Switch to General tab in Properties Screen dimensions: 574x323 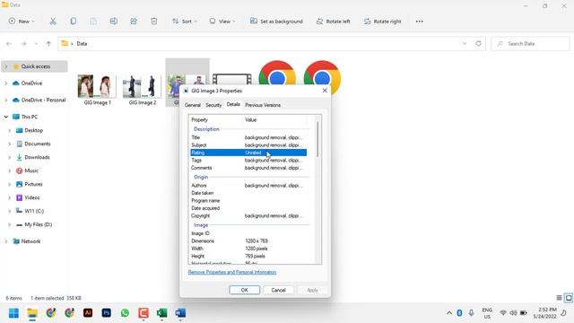click(193, 105)
